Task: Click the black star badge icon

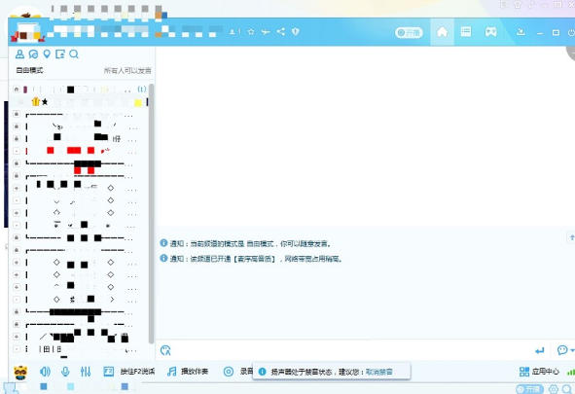Action: pyautogui.click(x=45, y=102)
